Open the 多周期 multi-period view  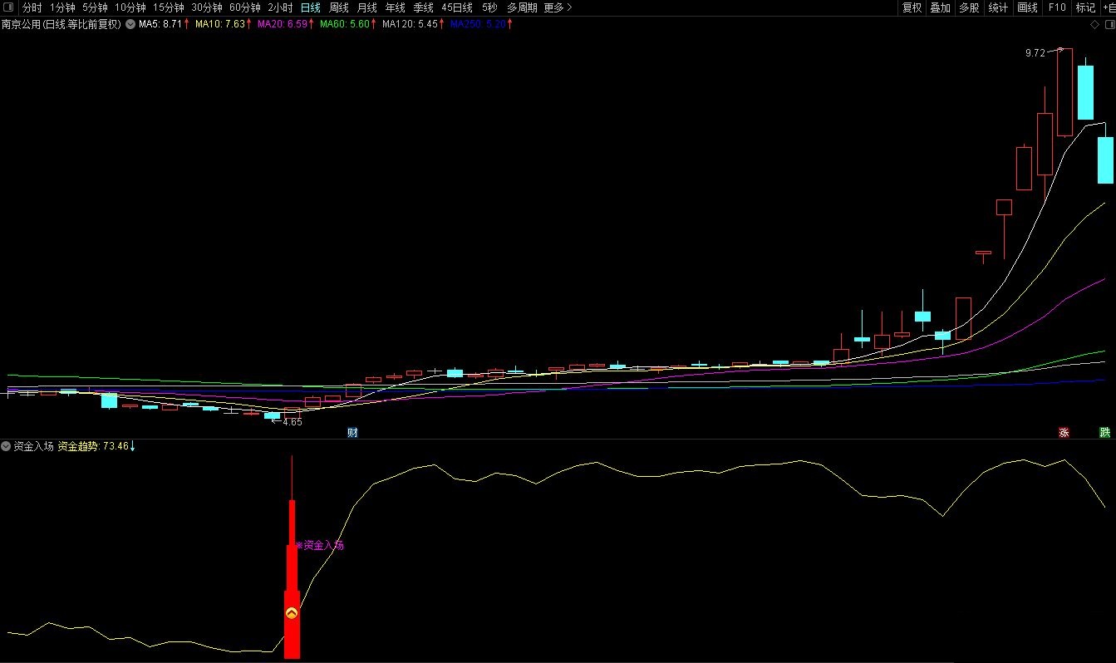click(522, 7)
